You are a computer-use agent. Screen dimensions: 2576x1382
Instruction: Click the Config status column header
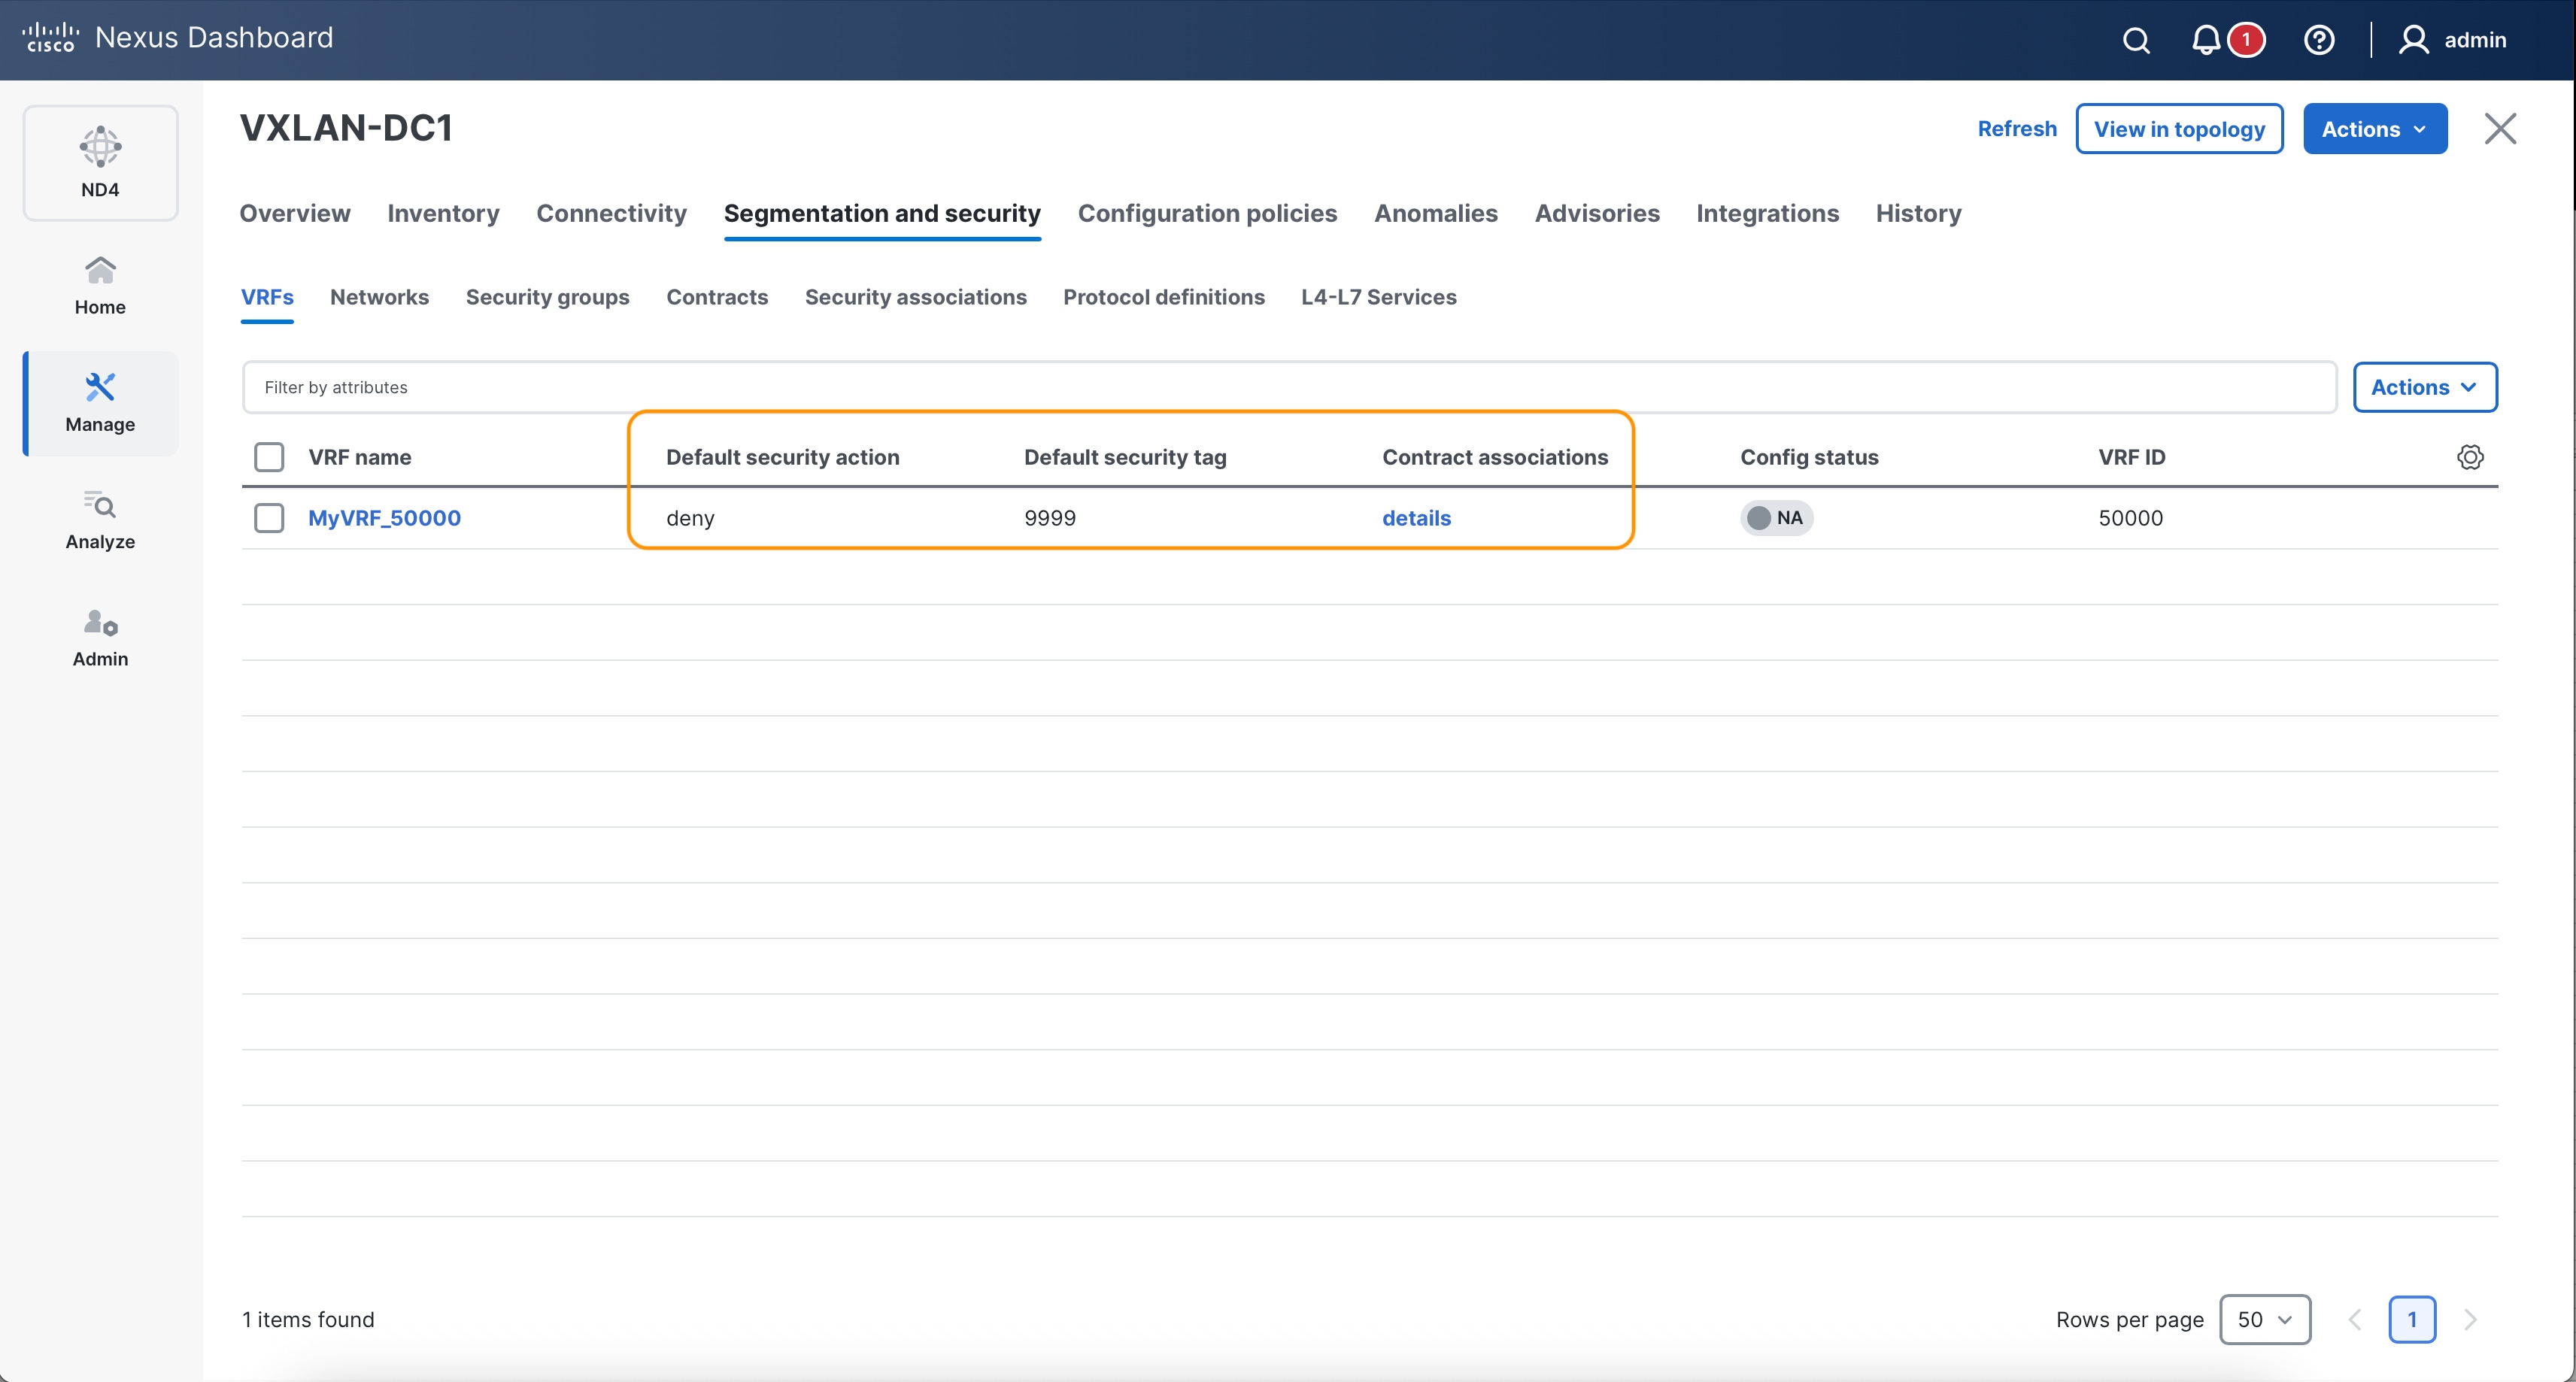1809,457
